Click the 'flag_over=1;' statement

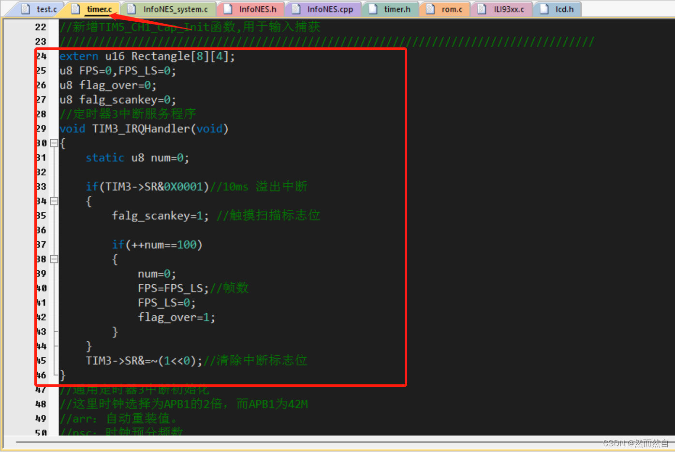tap(176, 317)
